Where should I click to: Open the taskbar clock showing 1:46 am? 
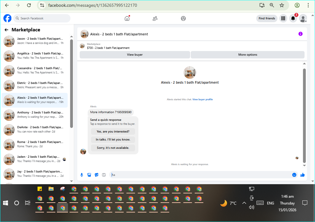click(x=287, y=196)
